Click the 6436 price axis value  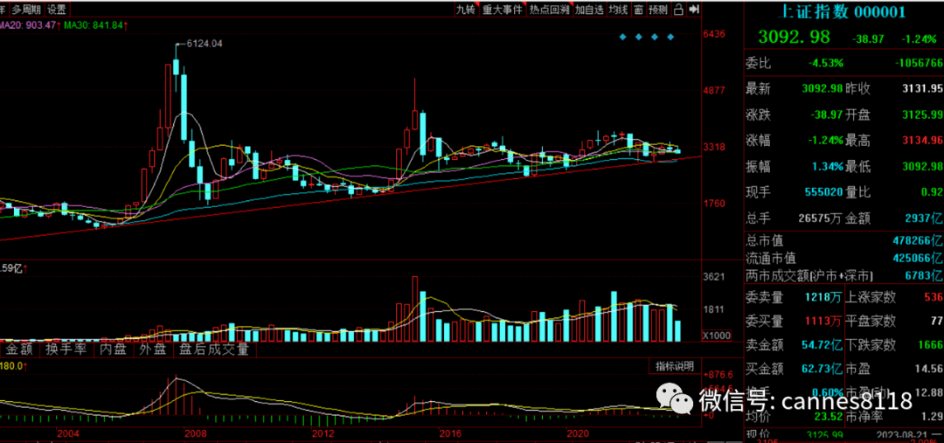tap(715, 34)
